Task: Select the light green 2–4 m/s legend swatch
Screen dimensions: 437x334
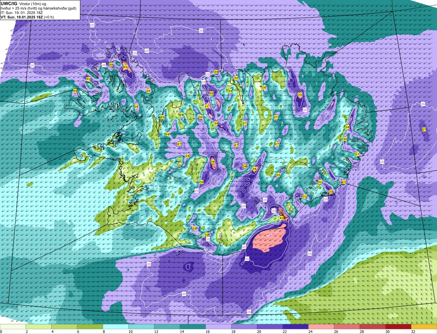Action: point(39,326)
